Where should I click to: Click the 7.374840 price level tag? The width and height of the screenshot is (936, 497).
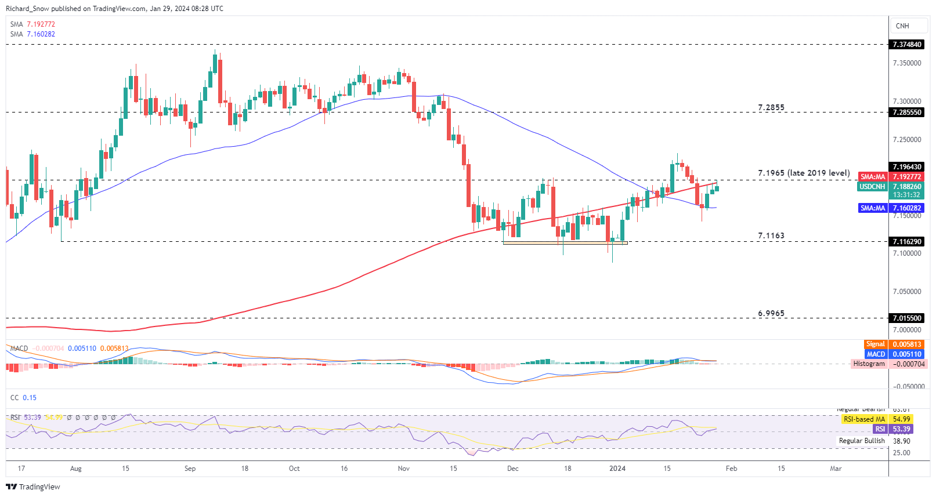coord(907,45)
